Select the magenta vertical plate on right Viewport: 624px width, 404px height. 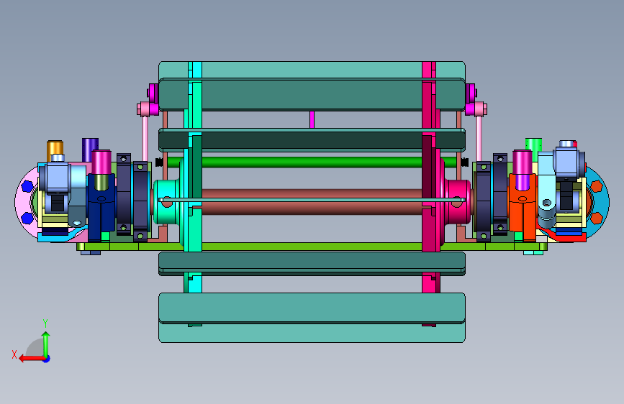429,159
